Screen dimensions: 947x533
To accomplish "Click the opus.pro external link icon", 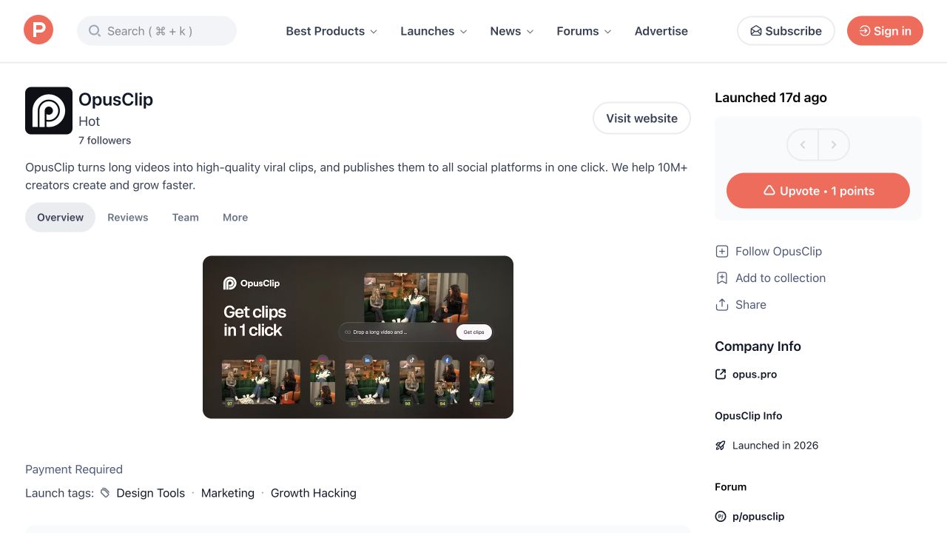I will (721, 374).
